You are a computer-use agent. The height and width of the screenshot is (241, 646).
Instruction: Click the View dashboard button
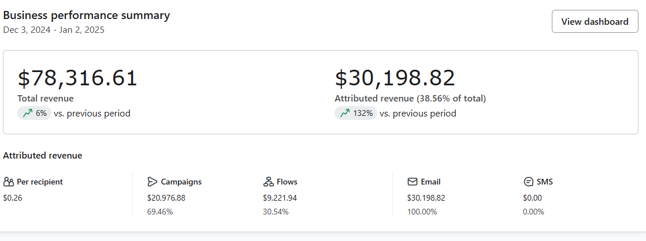595,21
